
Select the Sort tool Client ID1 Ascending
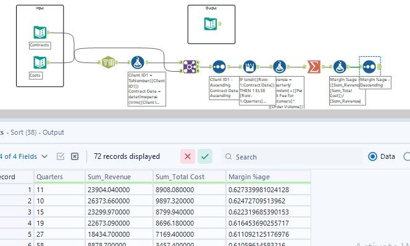point(219,67)
